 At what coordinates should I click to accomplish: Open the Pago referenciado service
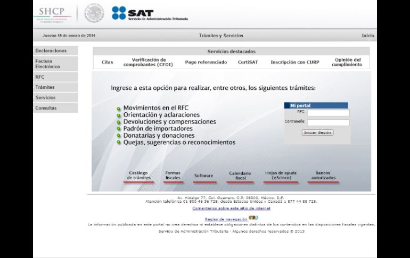coord(206,62)
